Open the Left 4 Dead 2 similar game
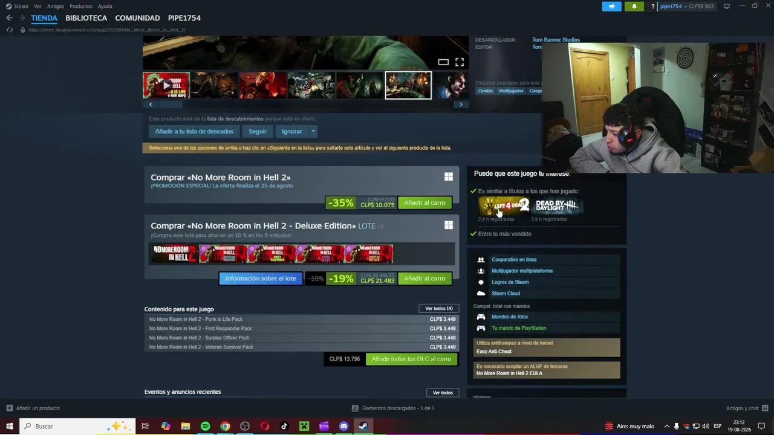The height and width of the screenshot is (435, 774). coord(504,206)
